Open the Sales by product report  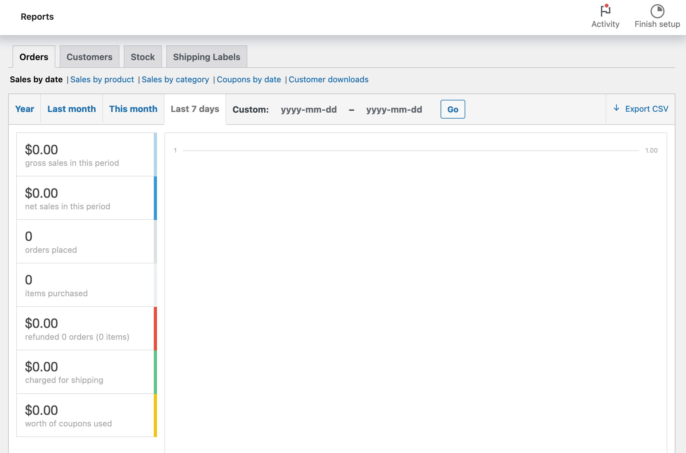102,79
